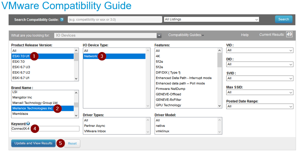Open the Posted Date Range dropdown

pos(260,106)
